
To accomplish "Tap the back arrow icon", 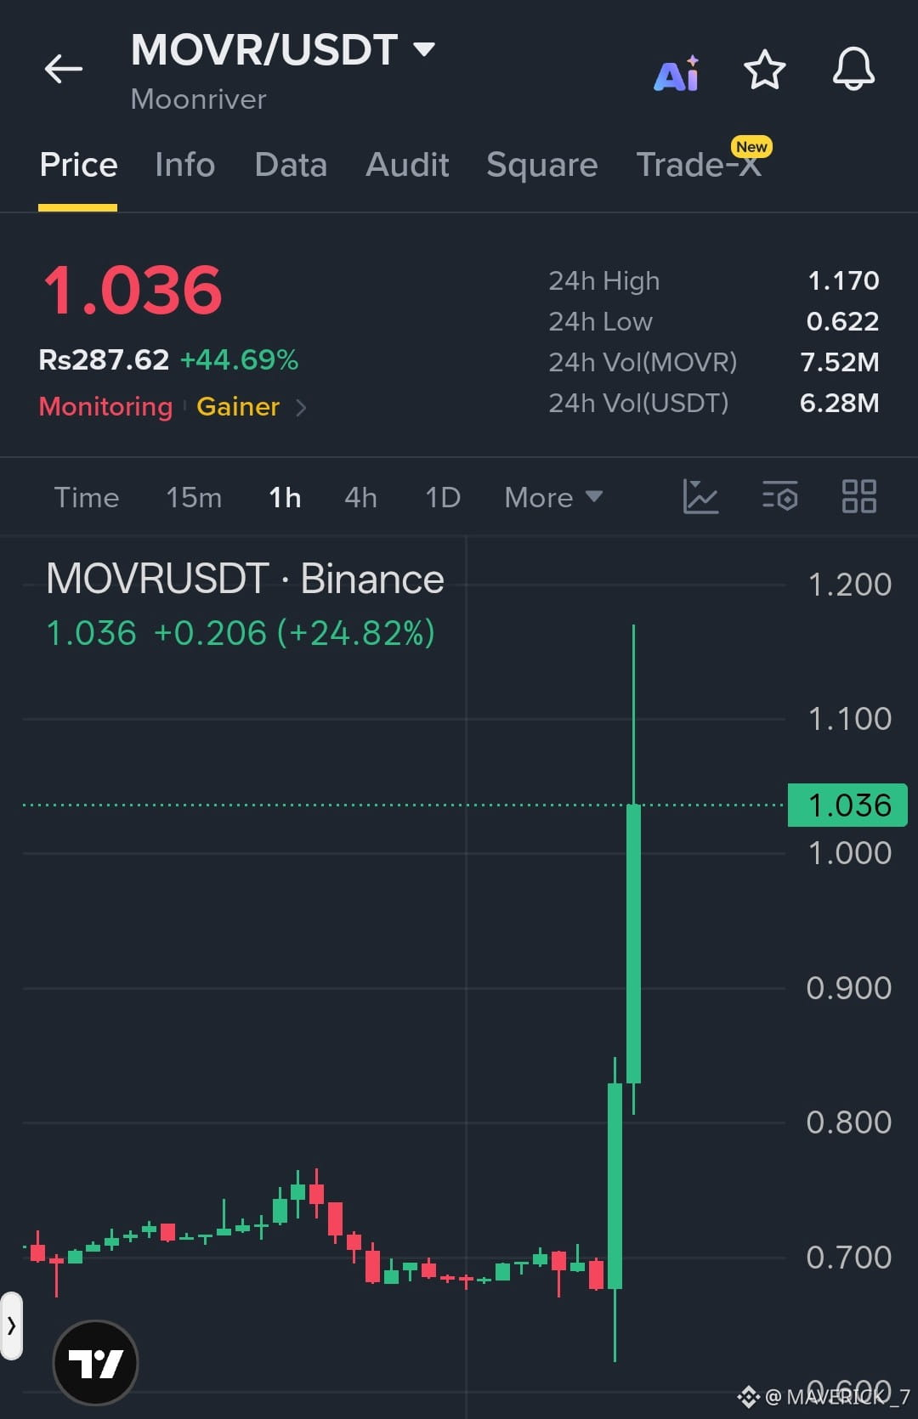I will pos(64,69).
